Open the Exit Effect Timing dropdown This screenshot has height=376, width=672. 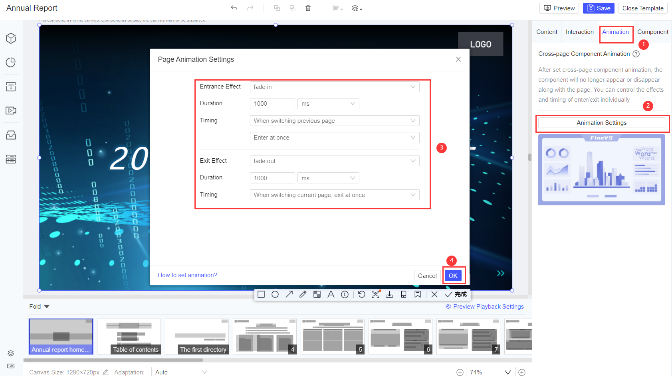click(x=334, y=195)
